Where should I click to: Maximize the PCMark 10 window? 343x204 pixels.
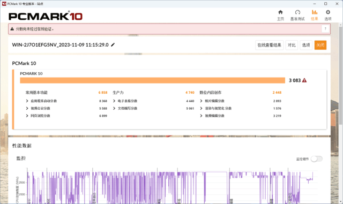click(325, 4)
